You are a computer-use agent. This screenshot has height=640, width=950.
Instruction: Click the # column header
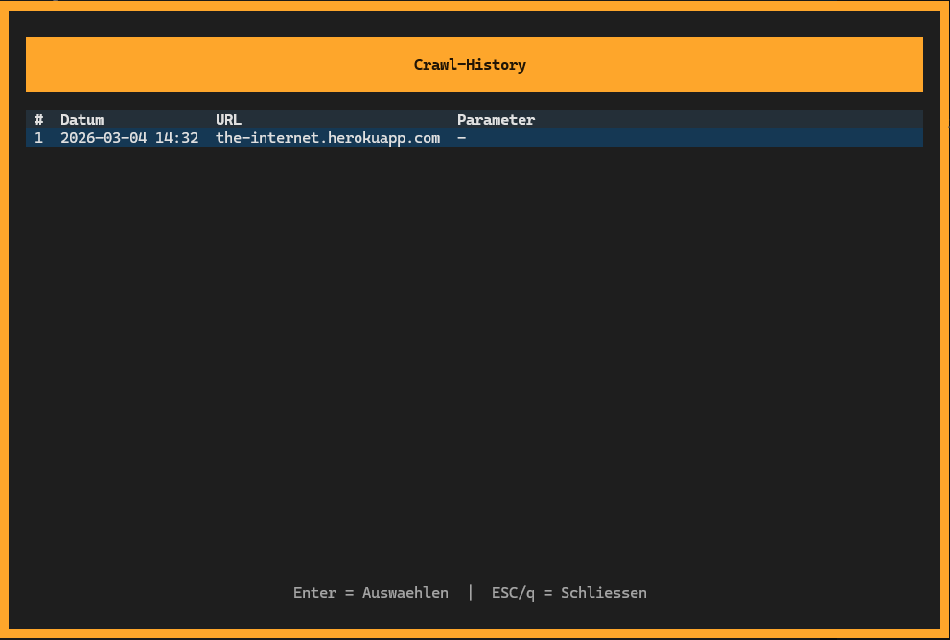pyautogui.click(x=38, y=119)
